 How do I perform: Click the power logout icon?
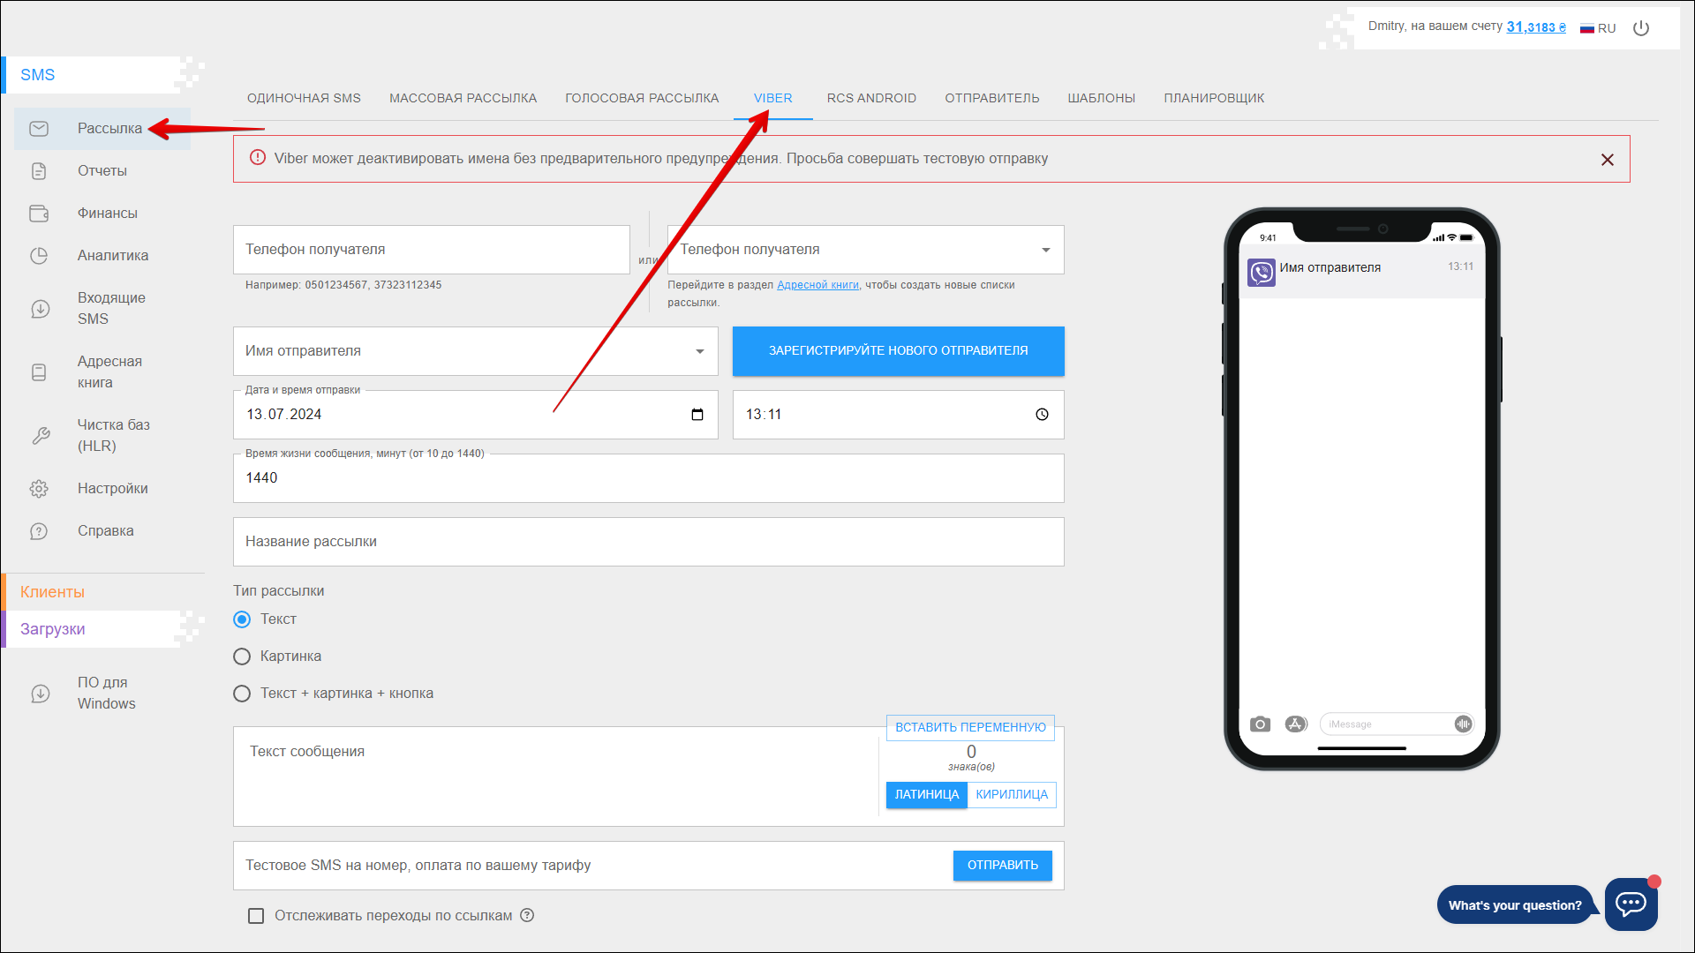[1641, 28]
